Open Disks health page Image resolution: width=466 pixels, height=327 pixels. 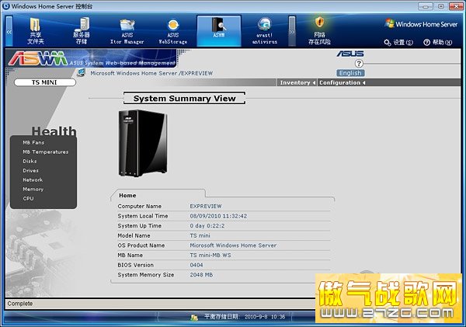30,161
